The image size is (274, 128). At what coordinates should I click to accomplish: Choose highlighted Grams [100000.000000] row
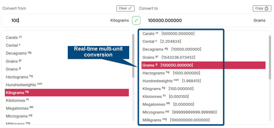coord(203,65)
